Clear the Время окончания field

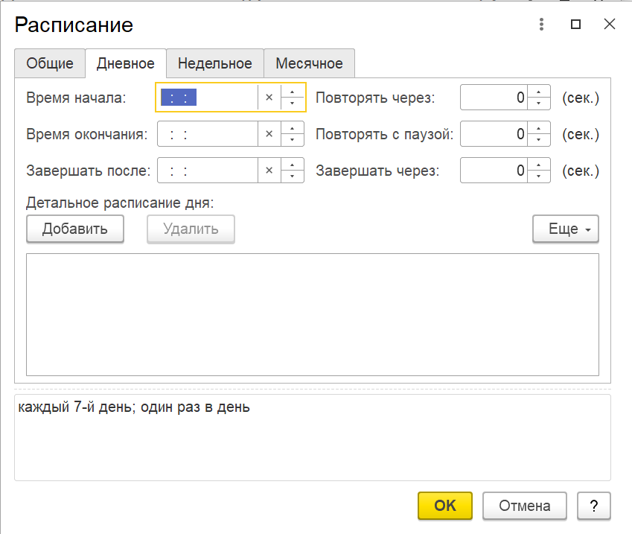269,134
